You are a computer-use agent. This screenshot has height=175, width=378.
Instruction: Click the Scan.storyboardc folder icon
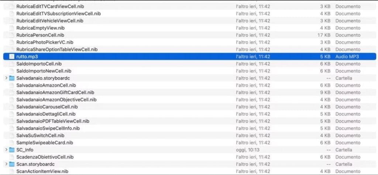tap(12, 164)
